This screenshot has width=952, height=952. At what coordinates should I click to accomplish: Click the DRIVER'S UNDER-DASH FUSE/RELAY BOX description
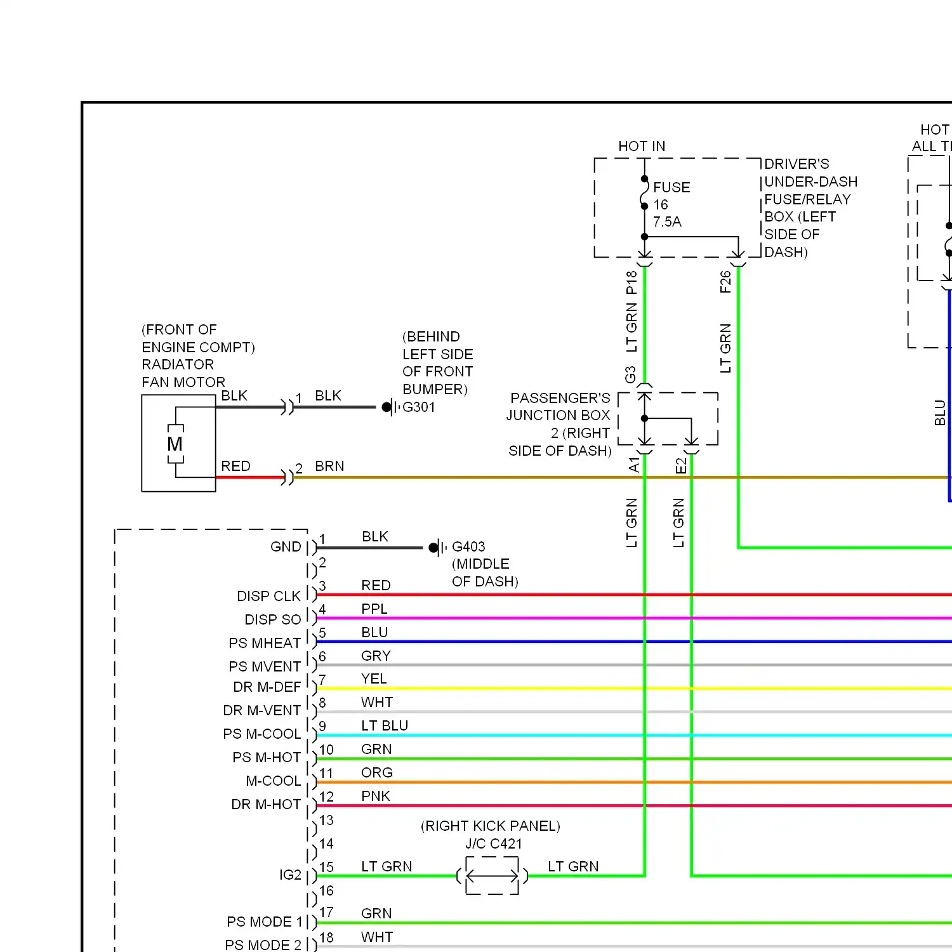tap(810, 208)
